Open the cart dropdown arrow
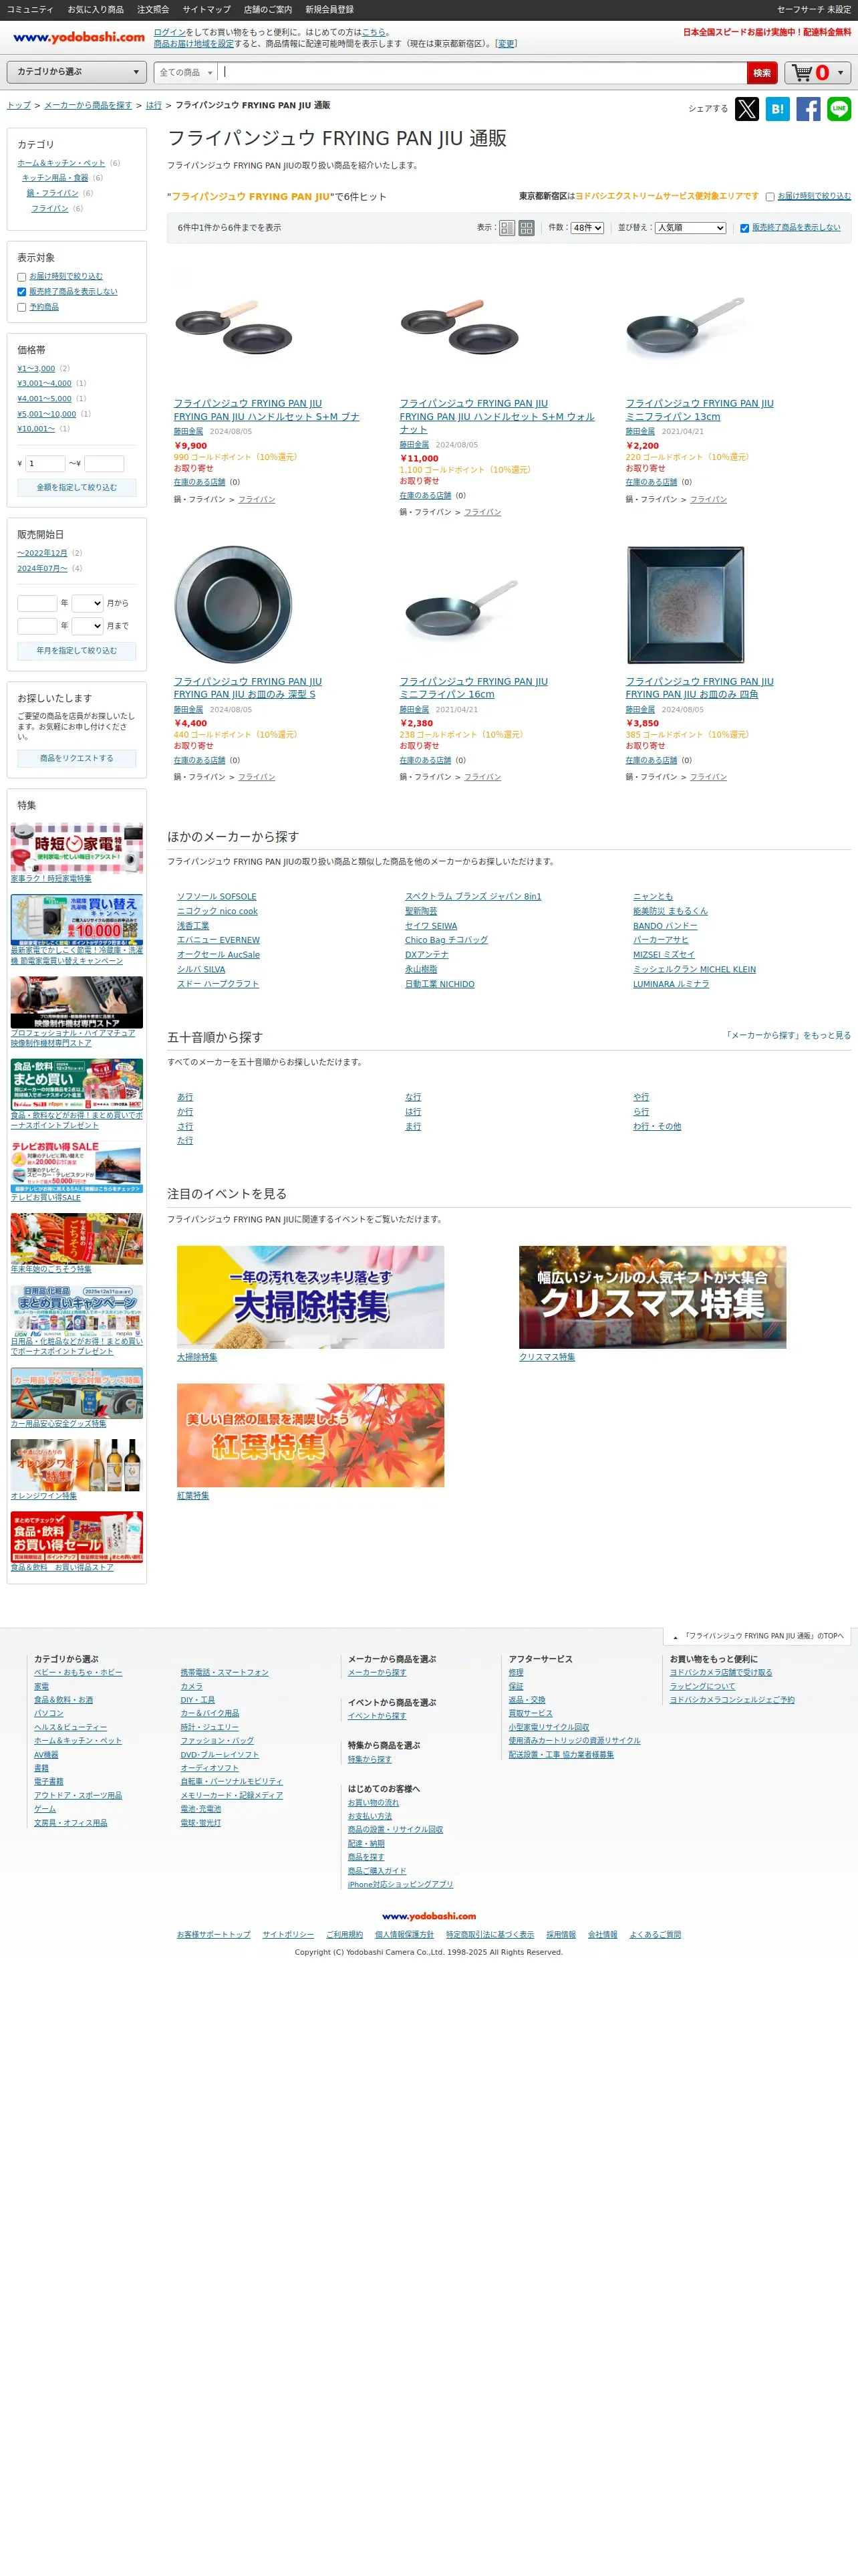 [841, 73]
